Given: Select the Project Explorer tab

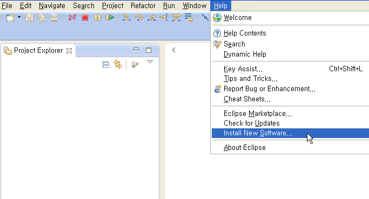Looking at the screenshot, I should [38, 50].
